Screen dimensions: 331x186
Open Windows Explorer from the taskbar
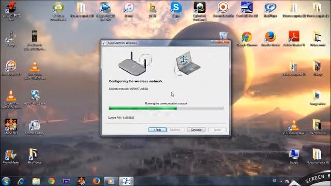[x=36, y=181]
